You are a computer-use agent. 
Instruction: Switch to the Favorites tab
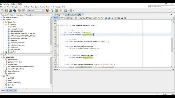pos(29,15)
